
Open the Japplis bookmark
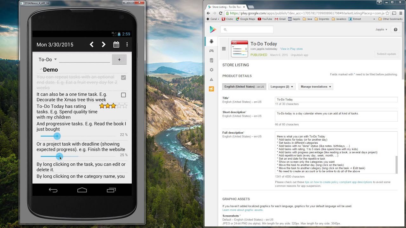coord(294,19)
